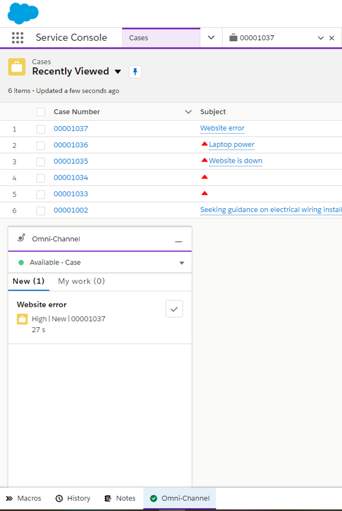
Task: Click the Salesforce cloud logo
Action: (x=23, y=13)
